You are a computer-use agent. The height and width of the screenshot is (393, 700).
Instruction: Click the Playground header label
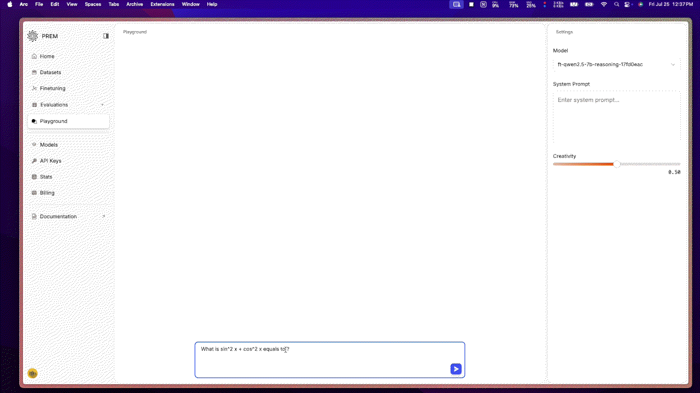[135, 32]
